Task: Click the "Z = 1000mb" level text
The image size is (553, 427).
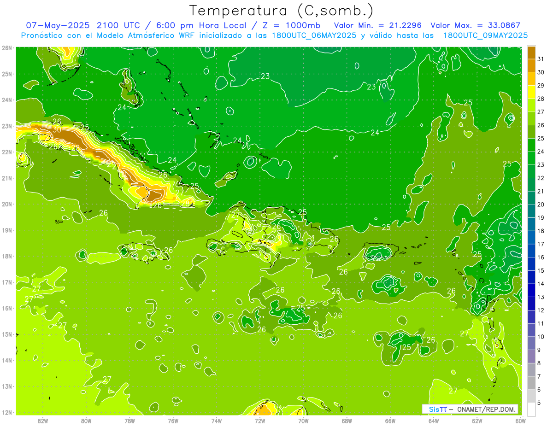Action: point(292,25)
